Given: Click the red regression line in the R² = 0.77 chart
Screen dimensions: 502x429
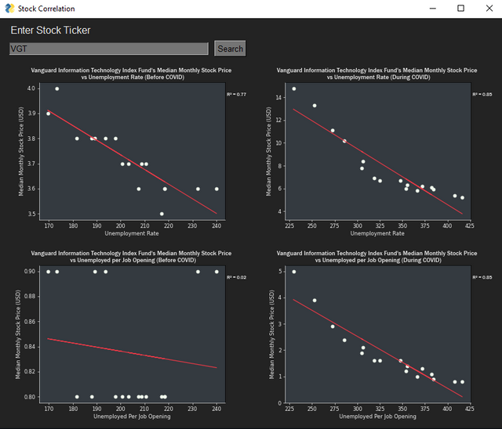Looking at the screenshot, I should pos(133,161).
